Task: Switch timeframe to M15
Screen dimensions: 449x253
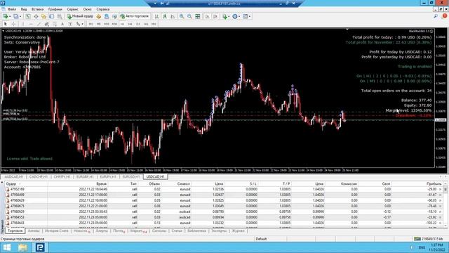Action: click(107, 24)
